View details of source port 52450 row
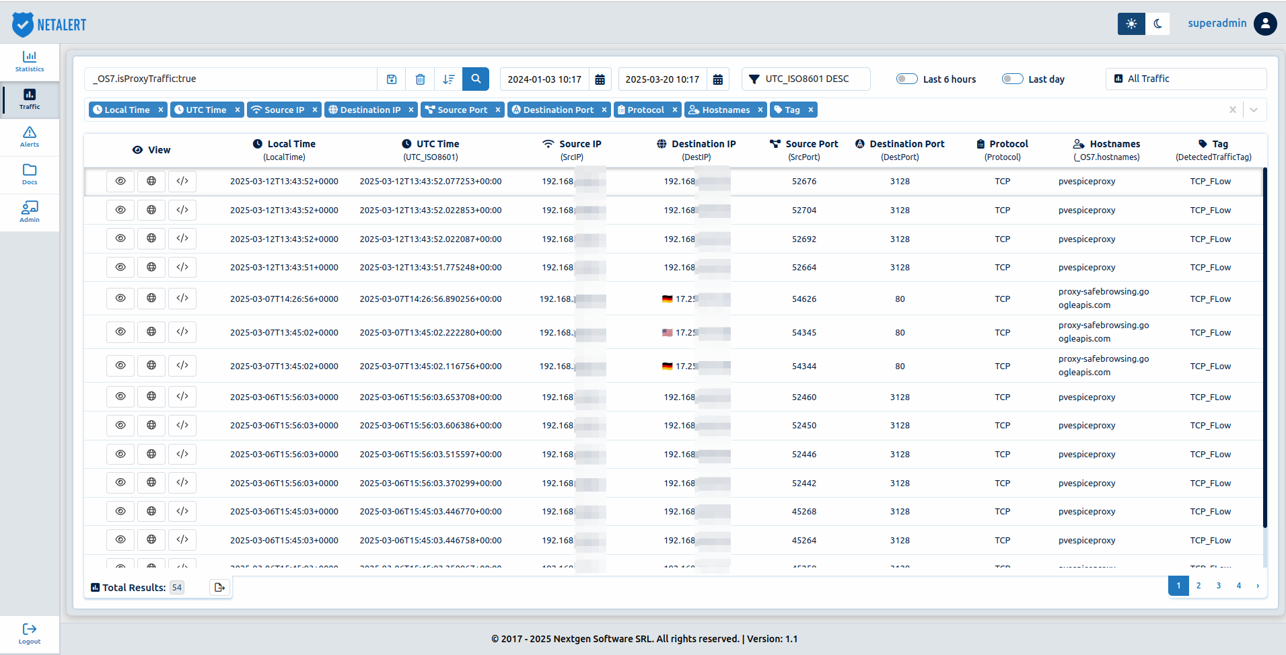Viewport: 1286px width, 655px height. [120, 425]
